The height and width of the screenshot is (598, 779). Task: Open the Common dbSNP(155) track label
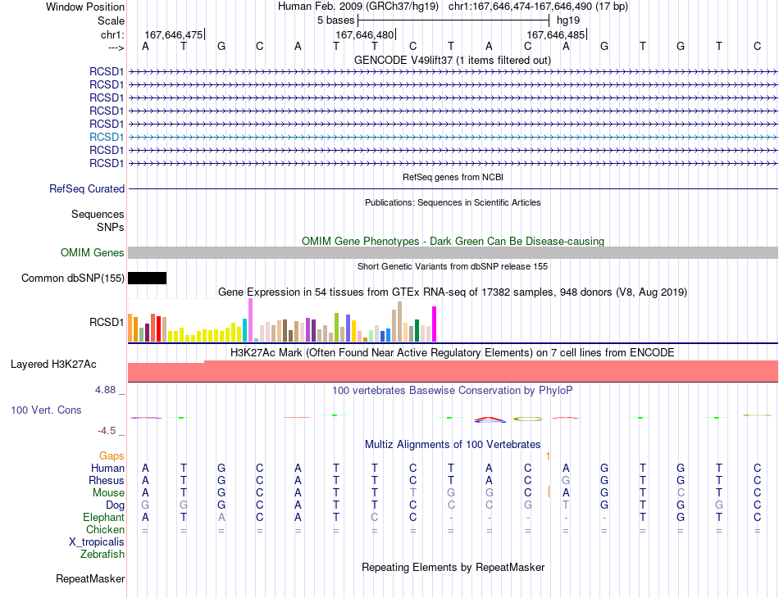[x=73, y=278]
